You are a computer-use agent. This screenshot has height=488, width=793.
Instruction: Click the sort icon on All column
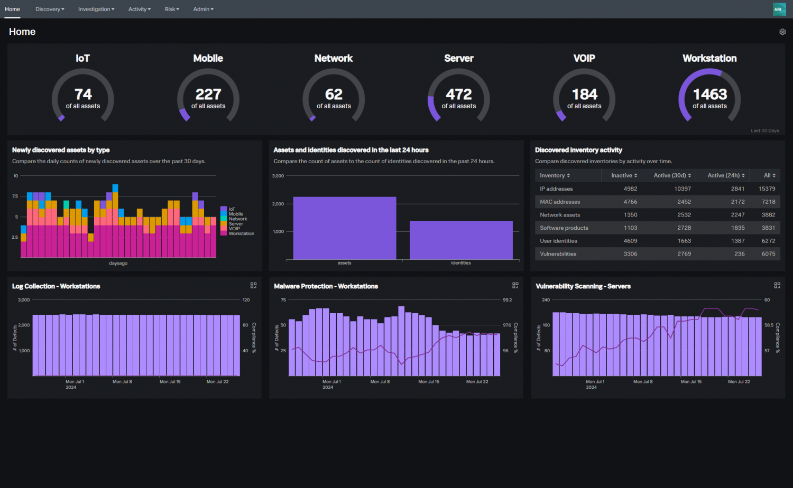pos(774,175)
